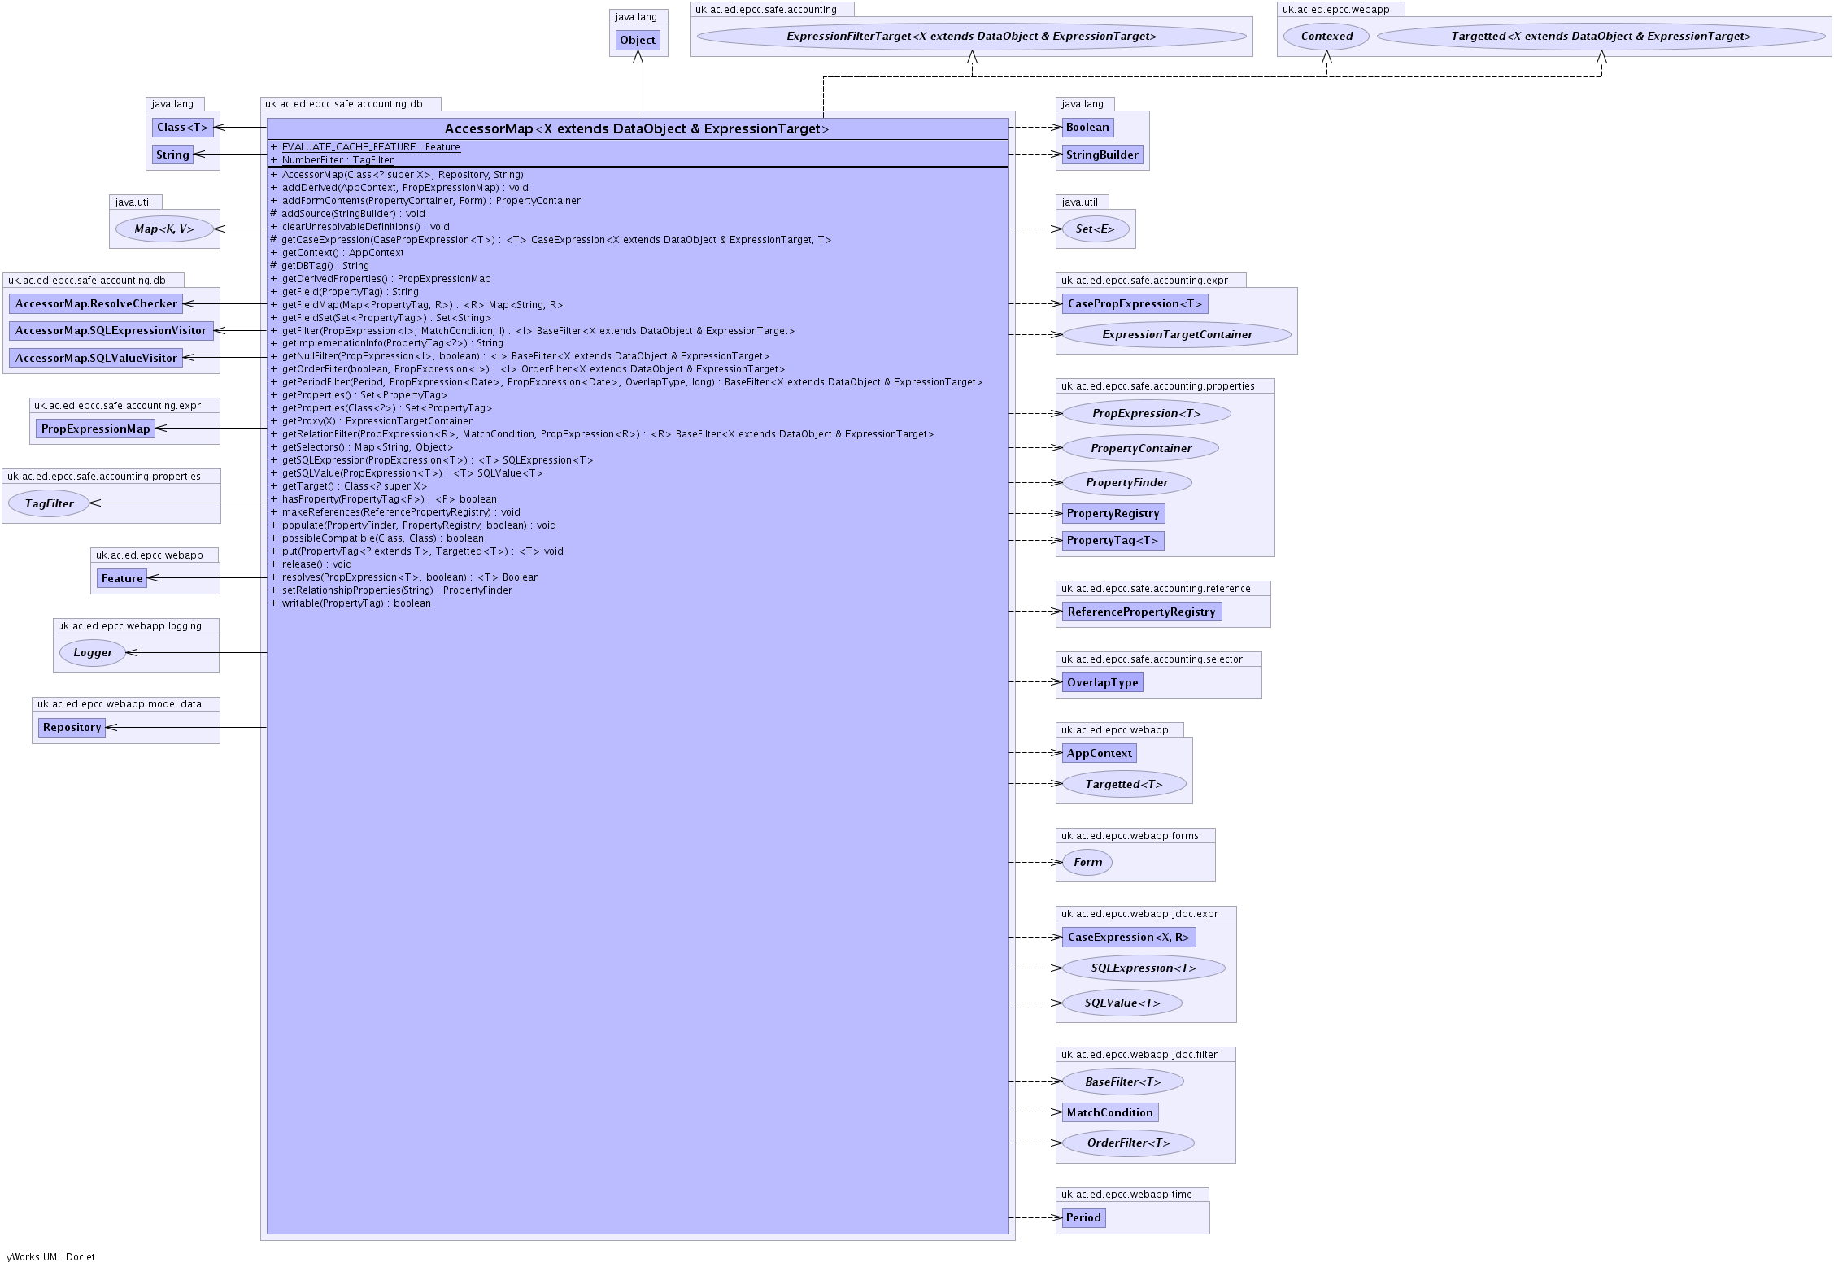Click the ReferencePropertyRegistry class node
Viewport: 1834px width, 1271px height.
coord(1141,612)
